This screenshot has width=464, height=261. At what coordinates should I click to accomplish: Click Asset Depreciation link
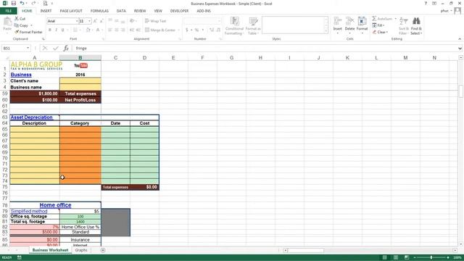[31, 117]
